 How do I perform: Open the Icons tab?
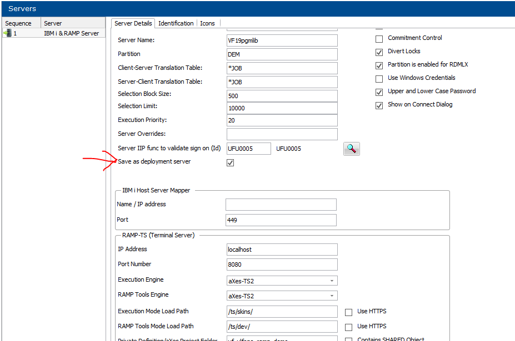point(207,23)
